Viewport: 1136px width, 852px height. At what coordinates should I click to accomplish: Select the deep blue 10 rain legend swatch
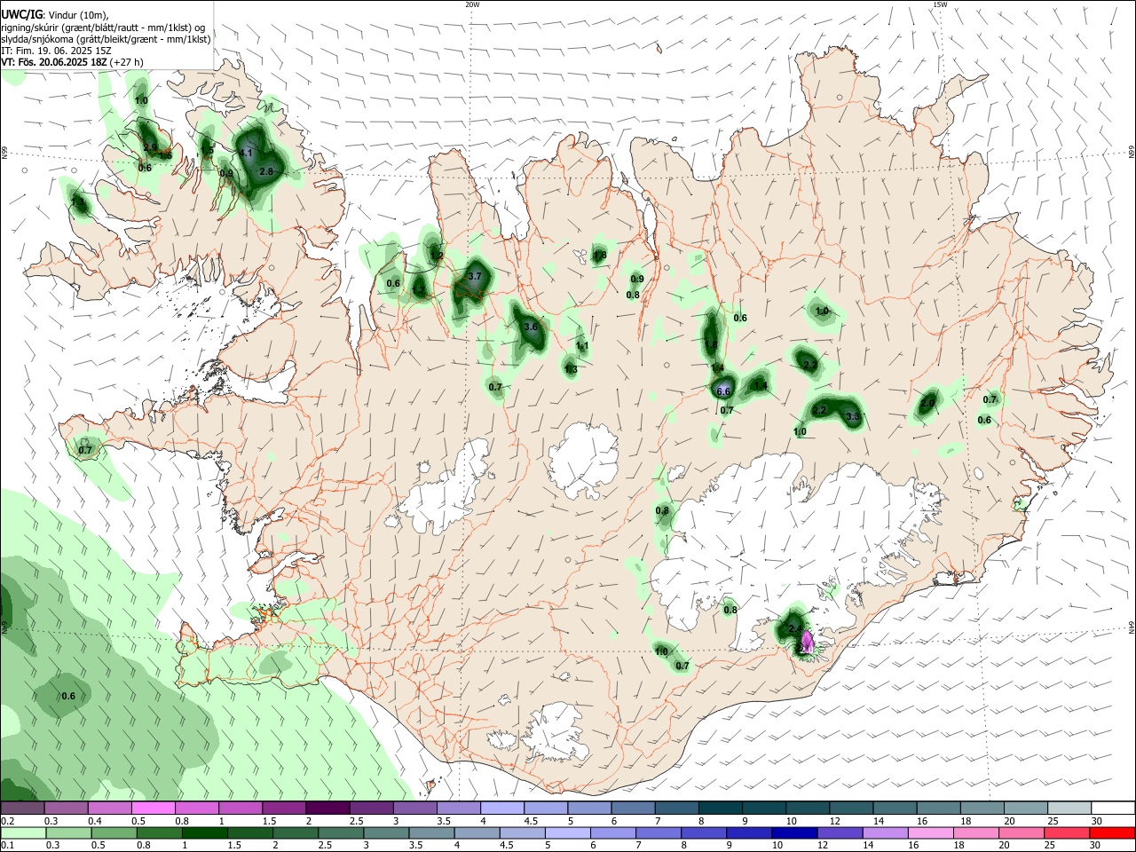click(795, 832)
